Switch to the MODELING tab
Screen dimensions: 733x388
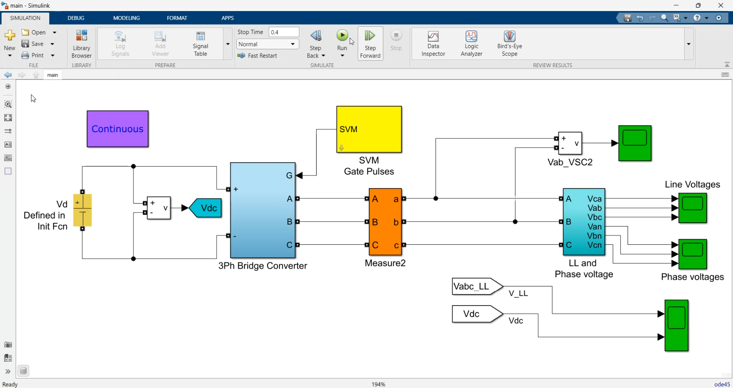point(126,18)
